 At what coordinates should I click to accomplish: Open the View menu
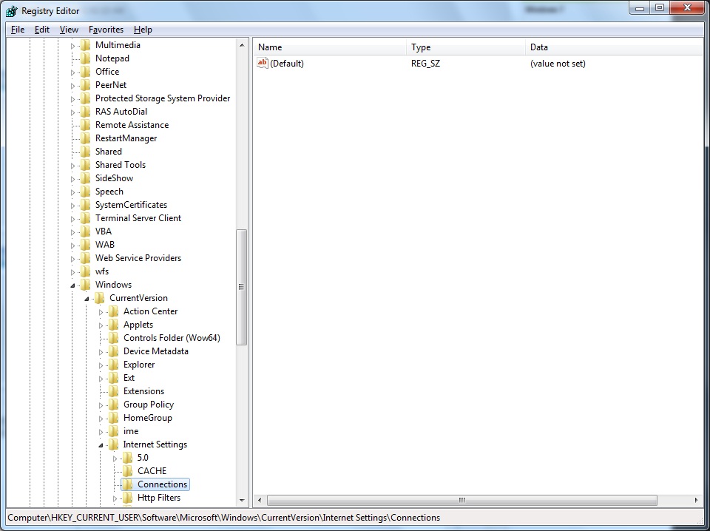click(69, 30)
